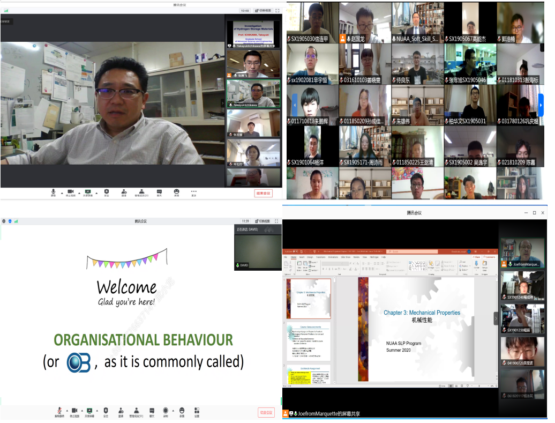
Task: Click 切换视图 switch view in the top-left meeting
Action: 263,11
